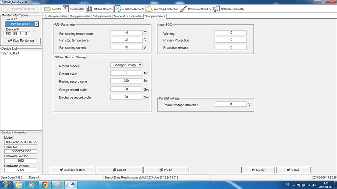Click Hardware Version field V100
The height and width of the screenshot is (189, 337).
21,170
